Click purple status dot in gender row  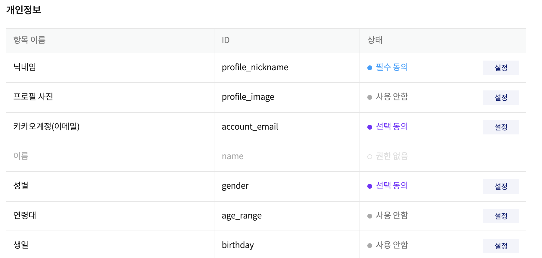[x=370, y=186]
